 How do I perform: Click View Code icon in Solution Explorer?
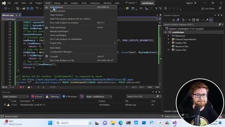click(x=203, y=20)
